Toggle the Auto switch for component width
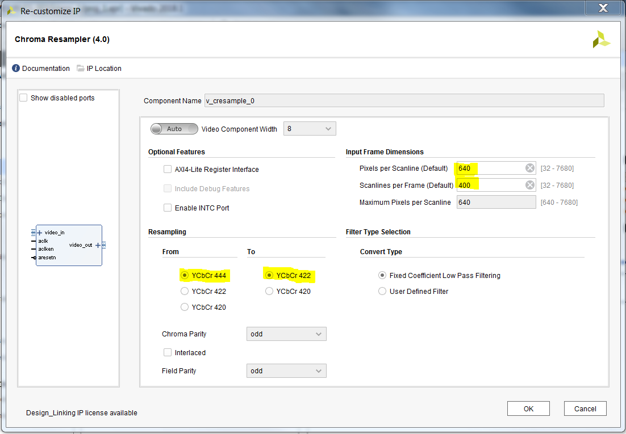The height and width of the screenshot is (434, 626). [174, 129]
